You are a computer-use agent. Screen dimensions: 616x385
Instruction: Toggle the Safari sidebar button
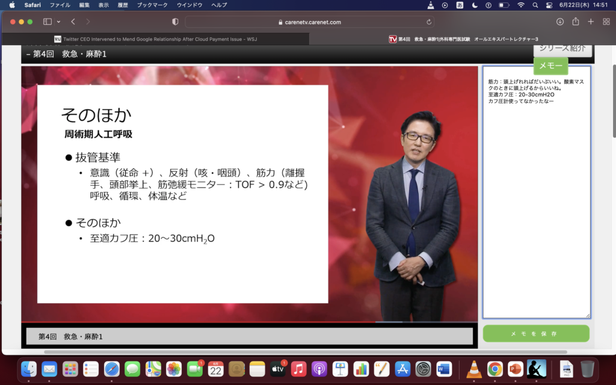47,22
